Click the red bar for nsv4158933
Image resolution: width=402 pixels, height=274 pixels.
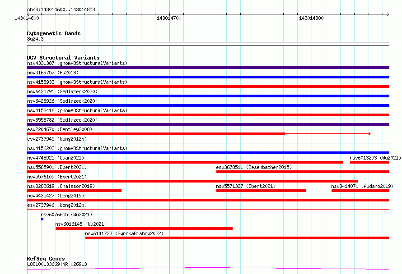coord(208,87)
